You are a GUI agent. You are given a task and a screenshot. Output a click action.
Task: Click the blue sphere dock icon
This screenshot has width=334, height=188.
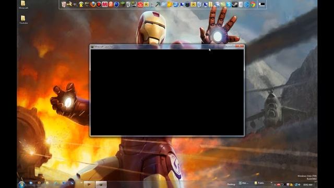pos(116,4)
